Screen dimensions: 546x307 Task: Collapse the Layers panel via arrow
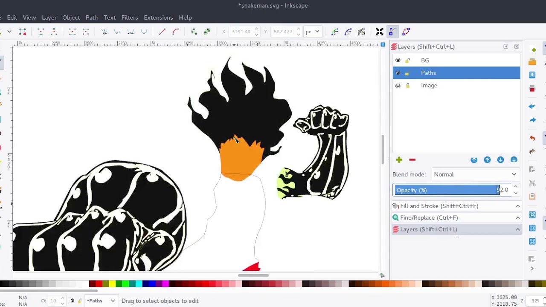tap(518, 229)
